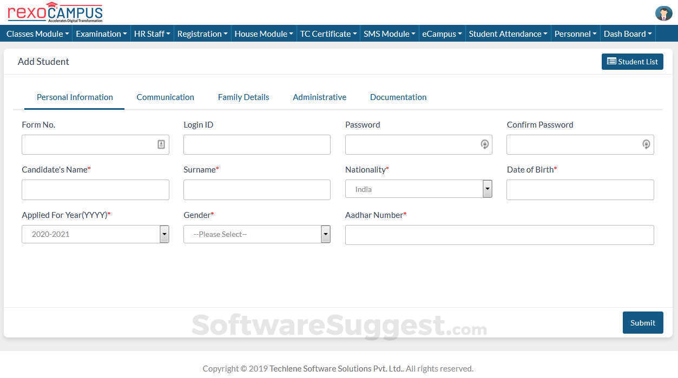This screenshot has height=378, width=678.
Task: Open the Nationality dropdown
Action: (x=486, y=189)
